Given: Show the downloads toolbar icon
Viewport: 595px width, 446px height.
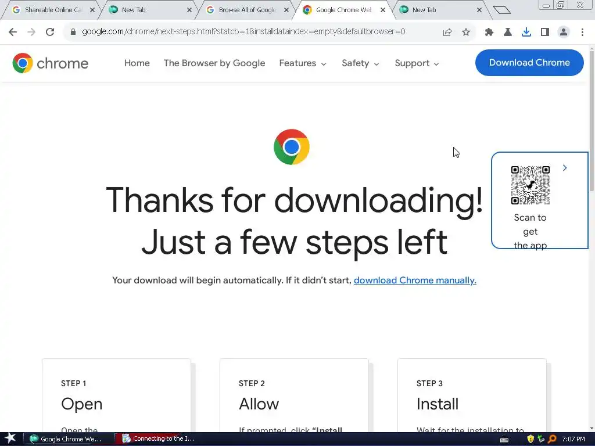Looking at the screenshot, I should point(526,33).
